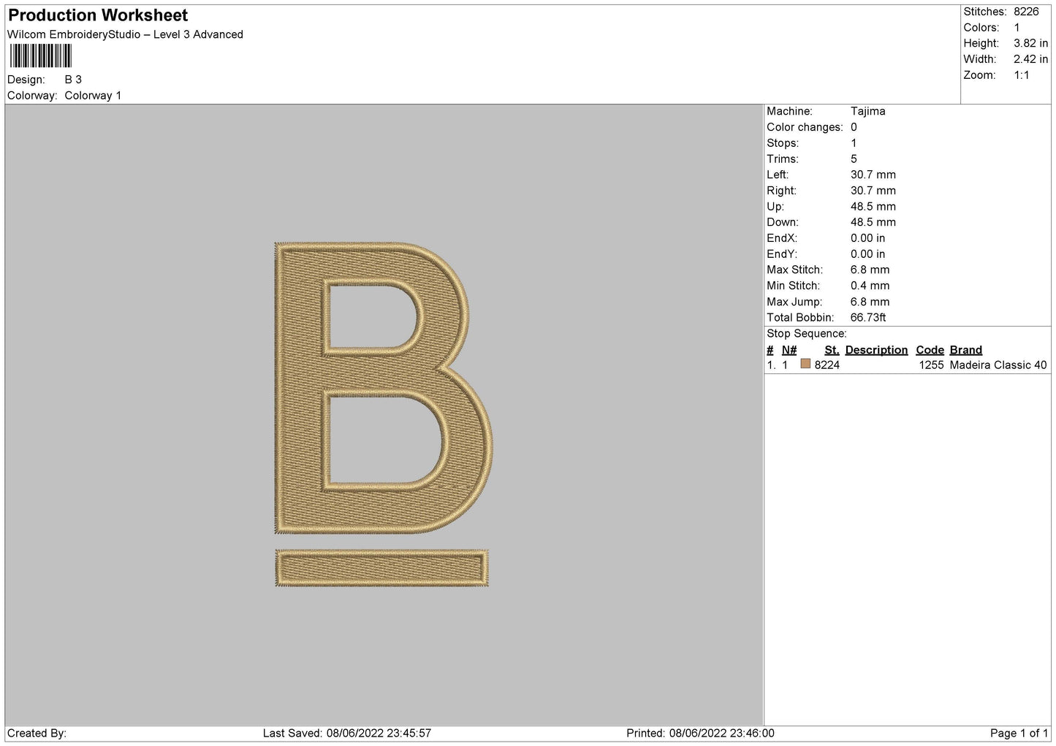Select the 'Production Worksheet' title

[x=98, y=15]
